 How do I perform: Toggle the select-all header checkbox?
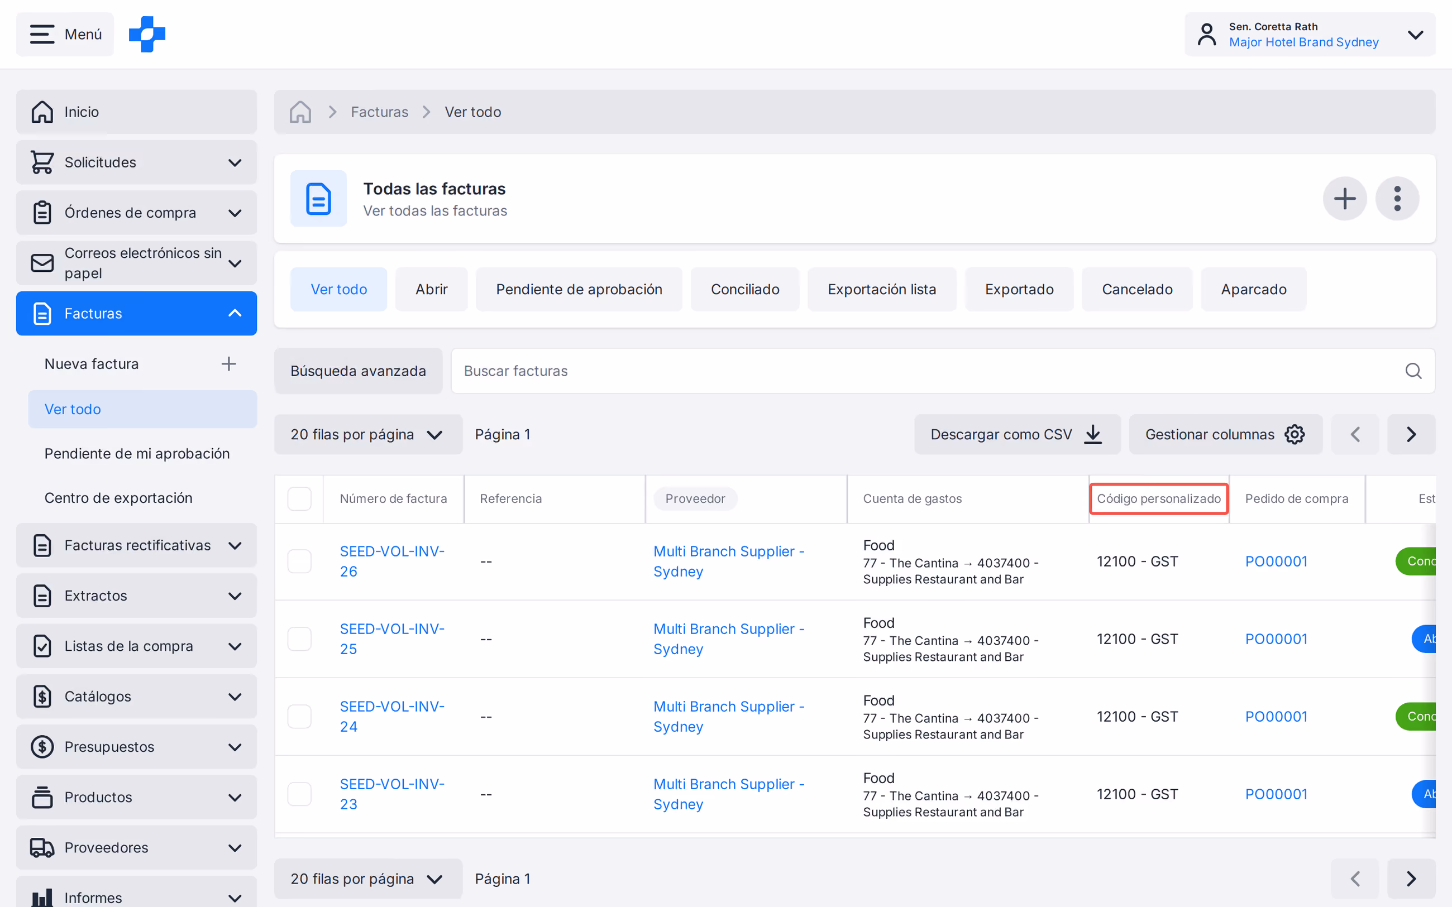click(x=299, y=498)
